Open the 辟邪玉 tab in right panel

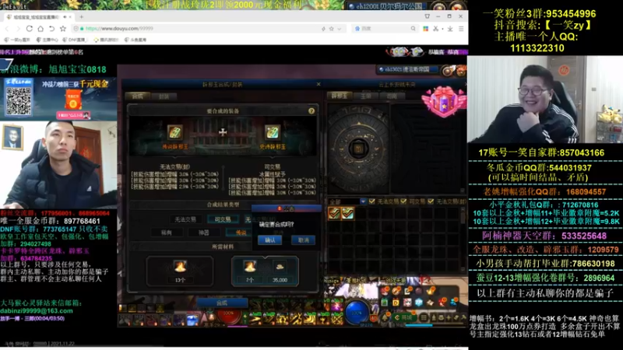click(x=340, y=96)
